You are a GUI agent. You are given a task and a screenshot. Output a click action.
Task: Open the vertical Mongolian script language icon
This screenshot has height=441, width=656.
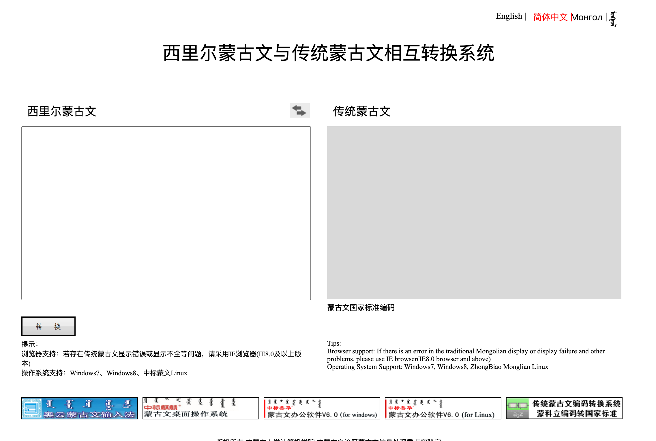point(613,18)
